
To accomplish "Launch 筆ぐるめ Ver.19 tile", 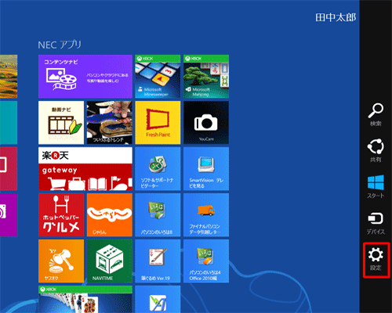I will point(158,261).
